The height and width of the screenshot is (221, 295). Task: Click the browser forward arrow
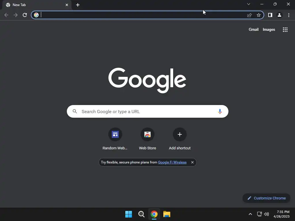[16, 15]
